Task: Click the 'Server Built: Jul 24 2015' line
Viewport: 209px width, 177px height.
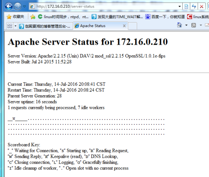Action: (x=40, y=62)
